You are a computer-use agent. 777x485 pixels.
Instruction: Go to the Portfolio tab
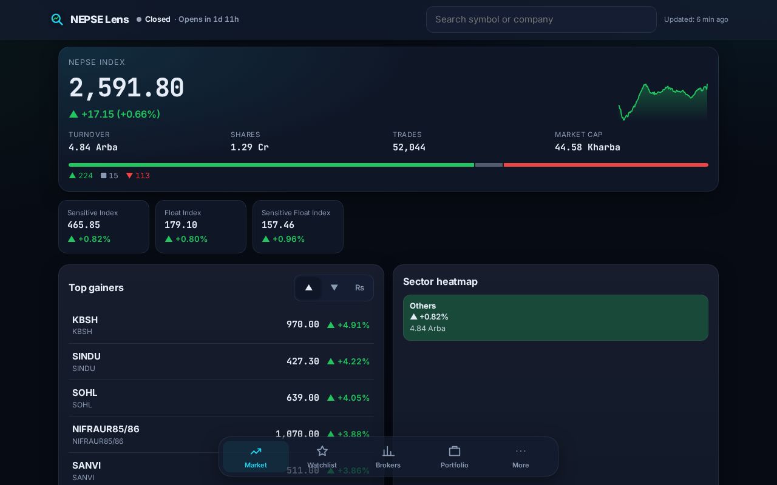tap(454, 457)
